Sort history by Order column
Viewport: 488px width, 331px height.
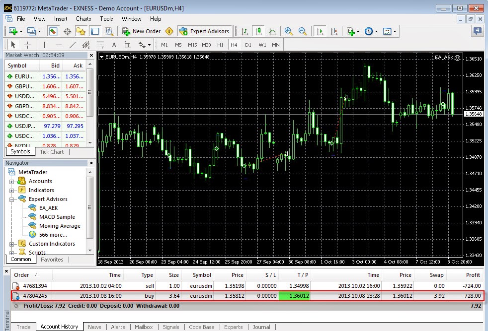(x=31, y=275)
